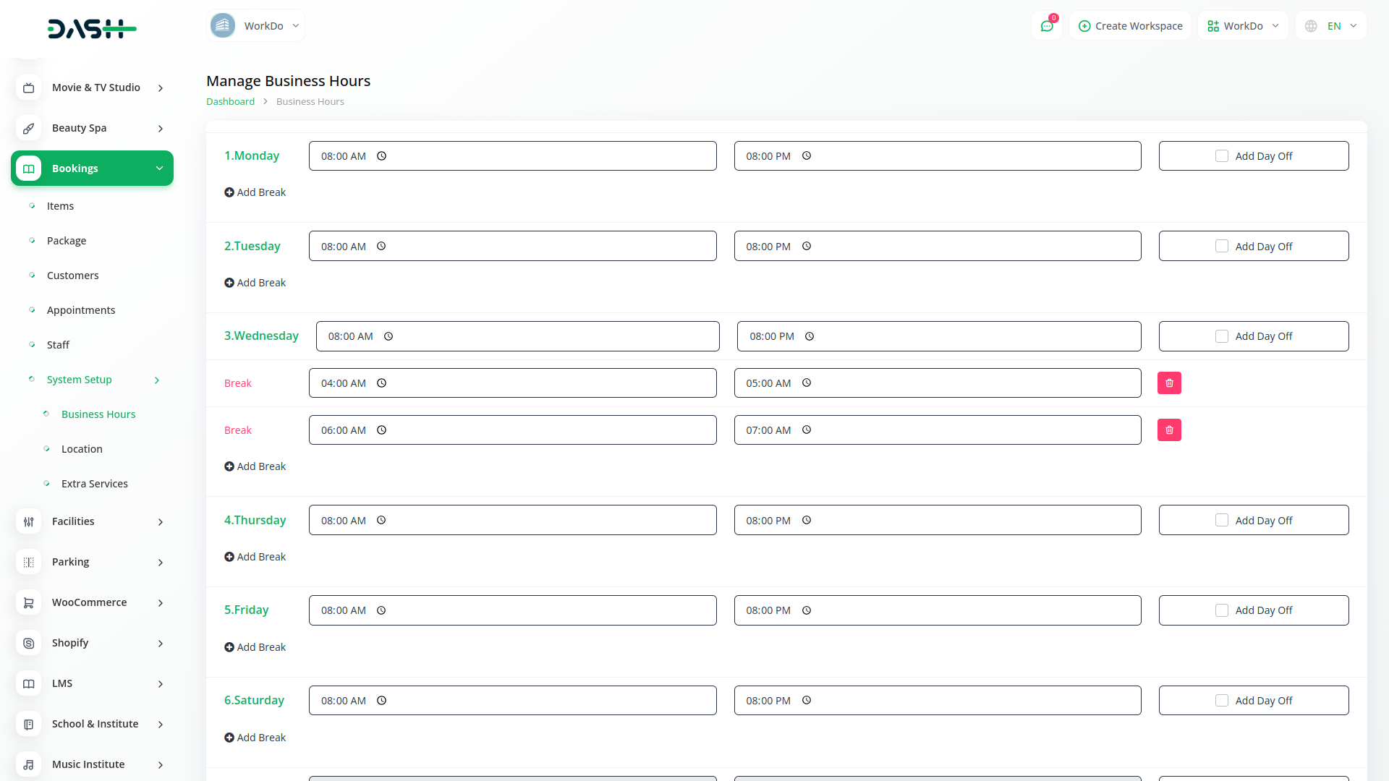Screen dimensions: 1389x781
Task: Delete the 04:00 AM Wednesday break
Action: tap(1169, 383)
